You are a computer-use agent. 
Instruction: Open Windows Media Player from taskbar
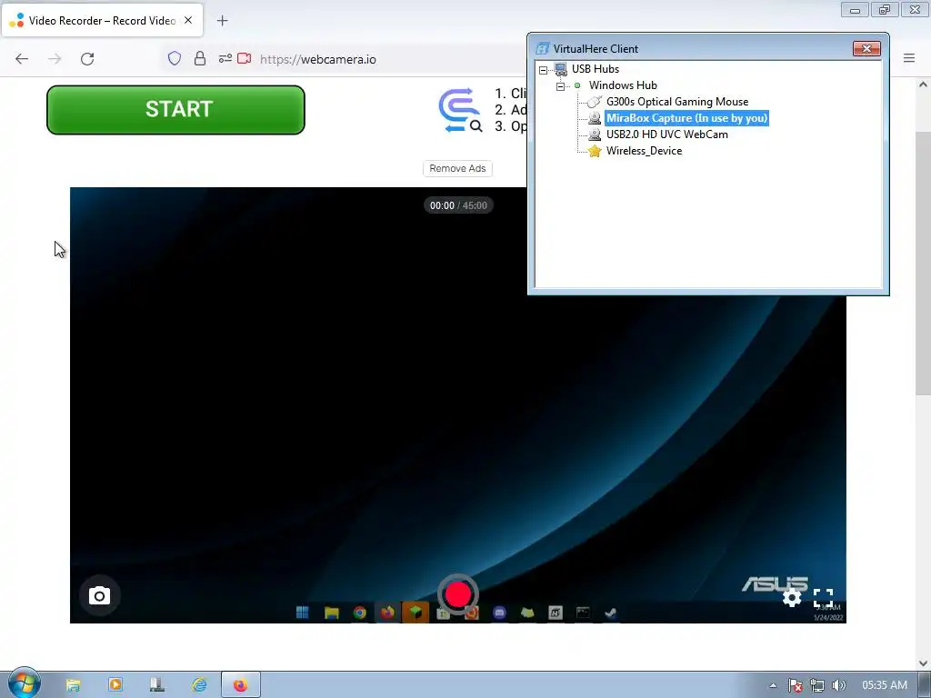coord(115,685)
